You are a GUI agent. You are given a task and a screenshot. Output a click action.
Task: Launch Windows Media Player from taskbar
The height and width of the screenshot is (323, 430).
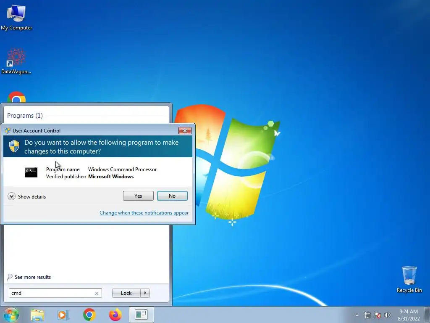pos(63,315)
